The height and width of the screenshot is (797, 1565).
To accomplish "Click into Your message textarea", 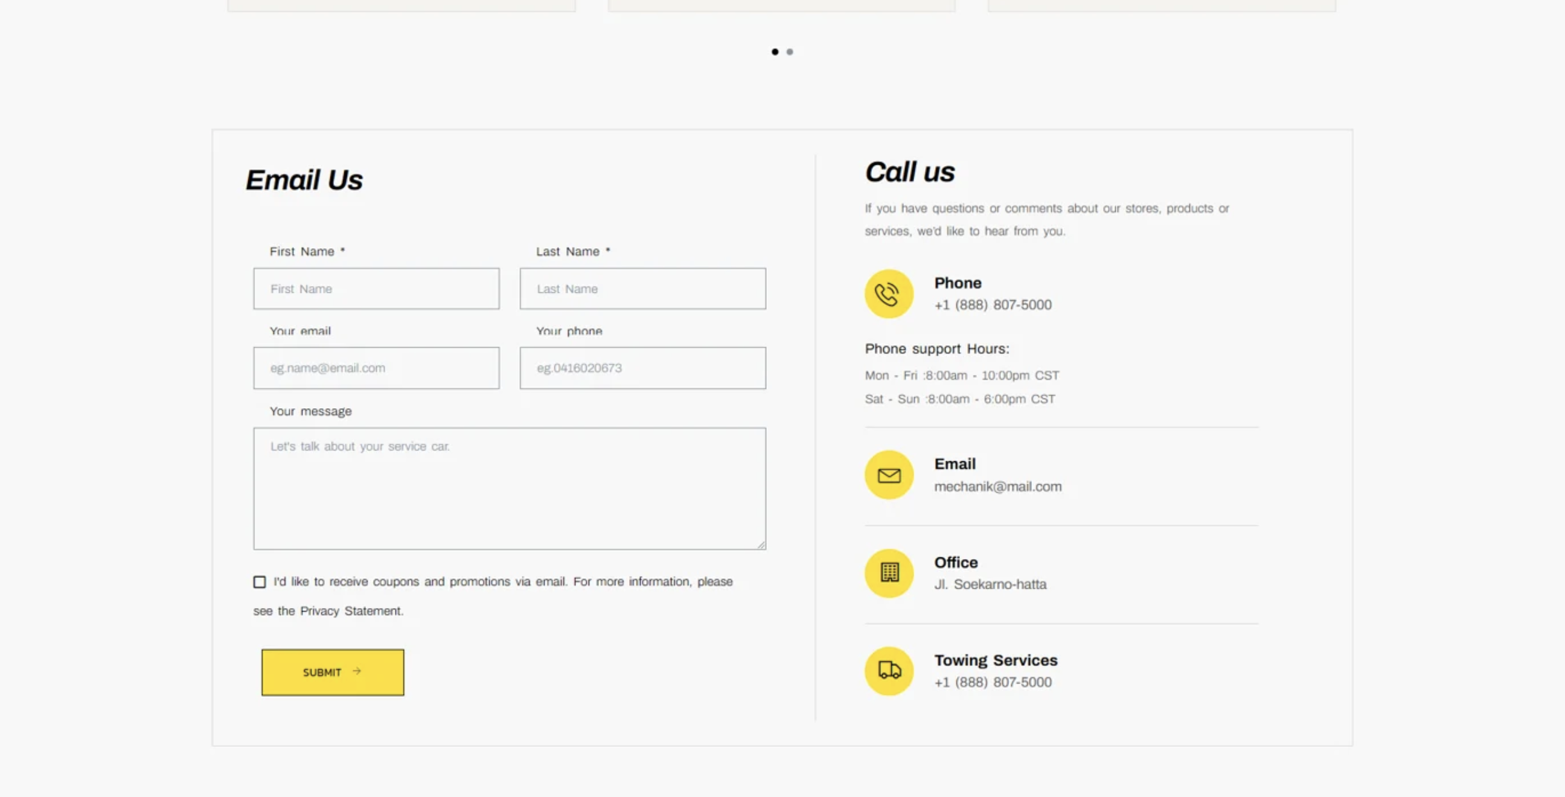I will [509, 489].
